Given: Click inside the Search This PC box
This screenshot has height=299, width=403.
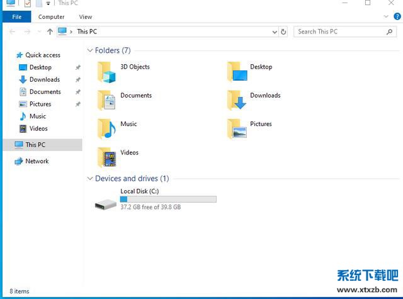Looking at the screenshot, I should click(x=339, y=31).
